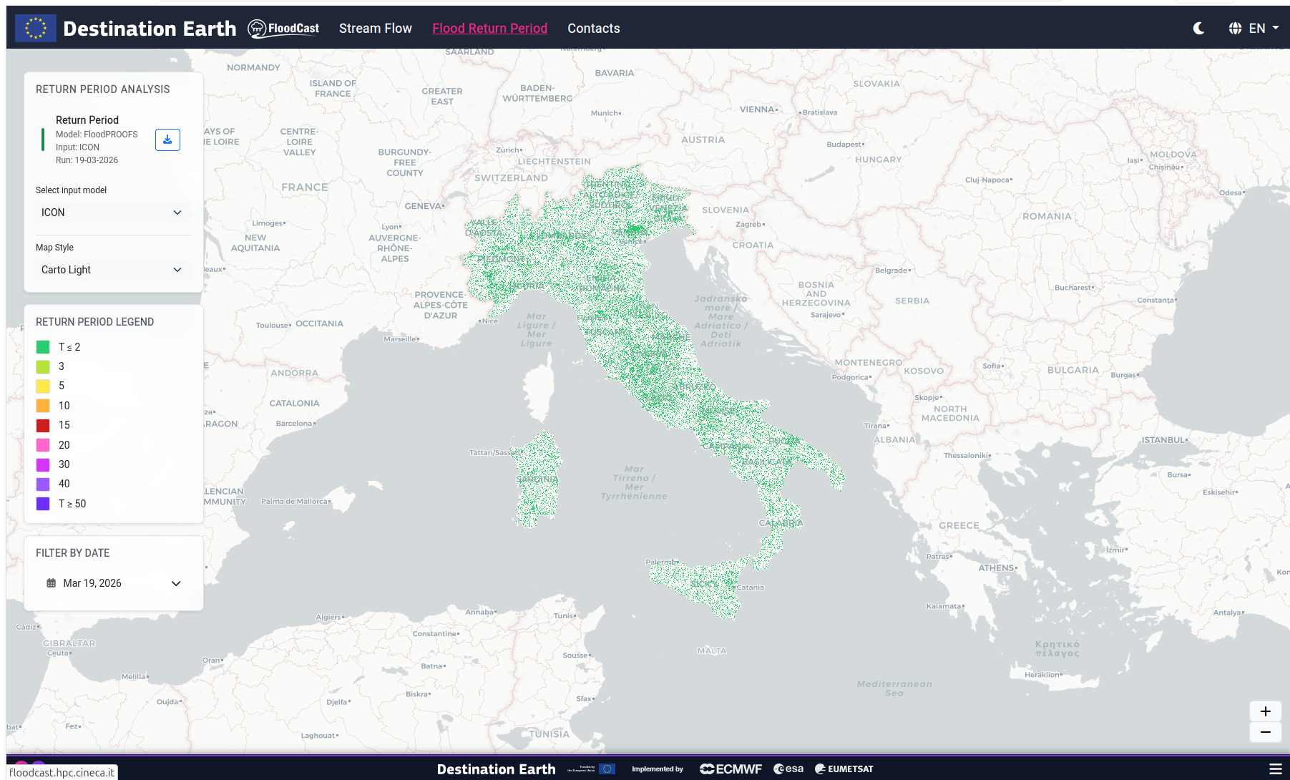Open the EN language dropdown
The height and width of the screenshot is (780, 1290).
pyautogui.click(x=1264, y=28)
